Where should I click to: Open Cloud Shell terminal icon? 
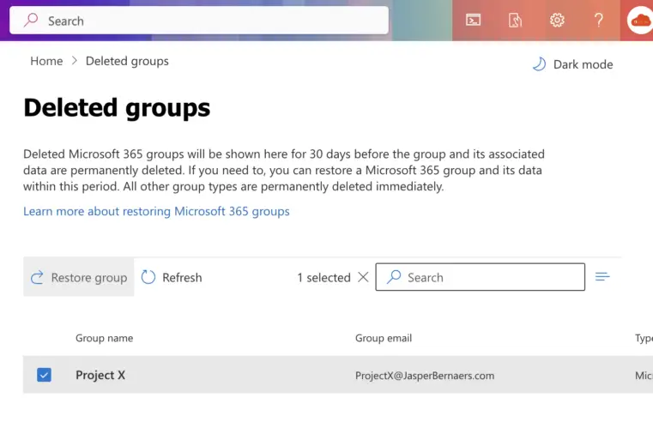[x=473, y=20]
